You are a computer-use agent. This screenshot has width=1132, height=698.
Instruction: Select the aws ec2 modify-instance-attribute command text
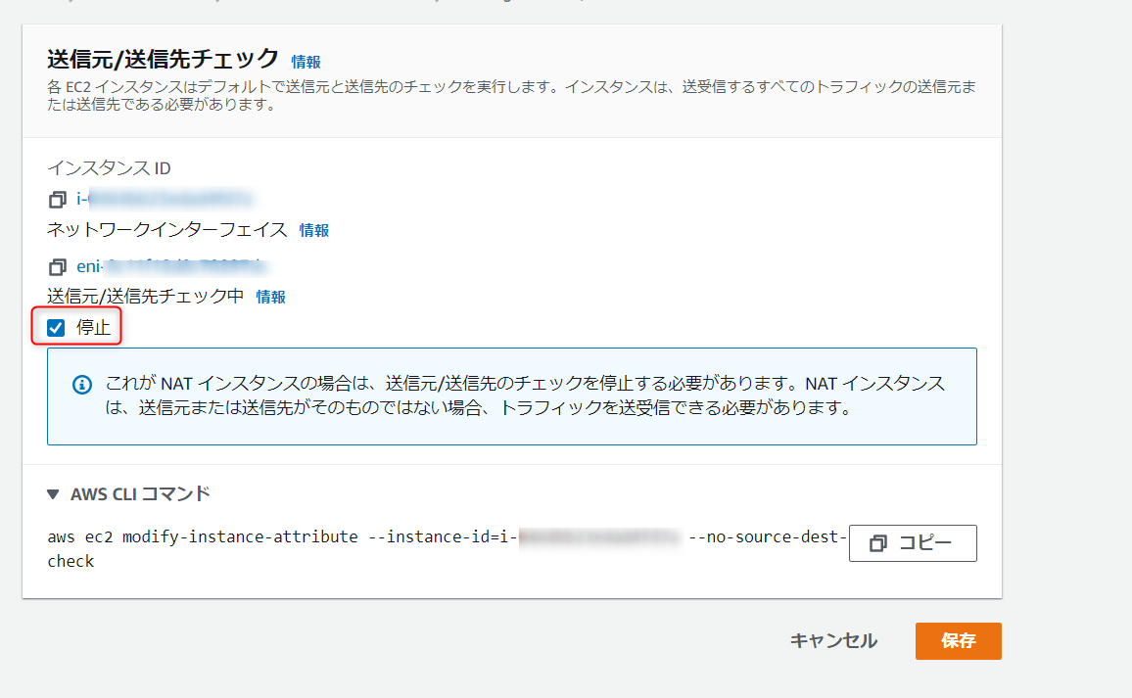click(x=447, y=548)
